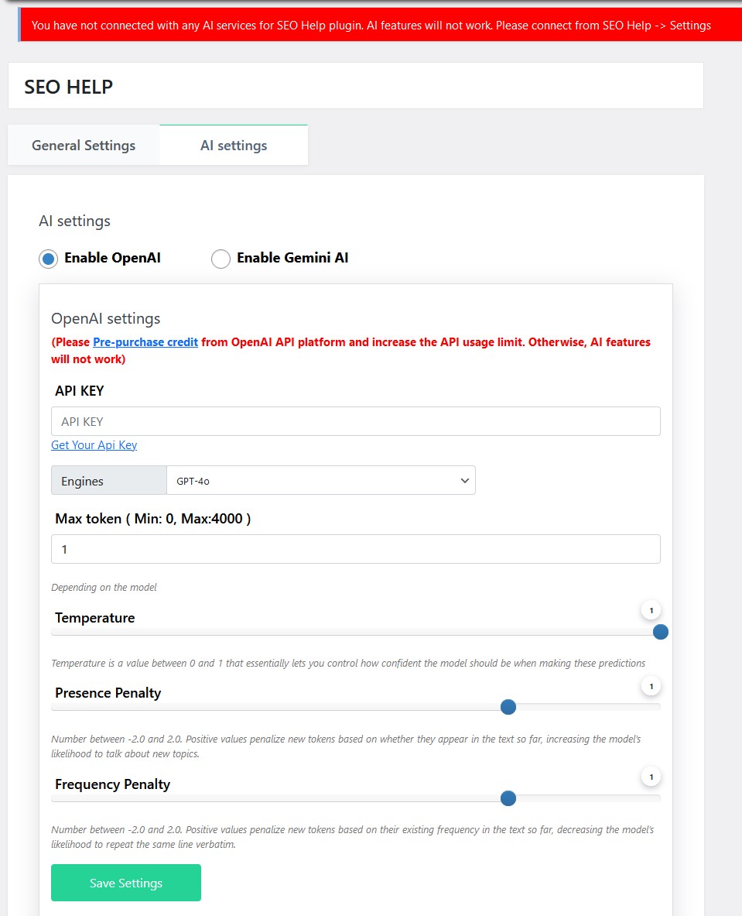Click the Frequency Penalty slider handle
Image resolution: width=742 pixels, height=916 pixels.
[x=508, y=798]
